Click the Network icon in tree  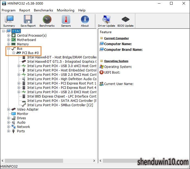[x=14, y=127]
